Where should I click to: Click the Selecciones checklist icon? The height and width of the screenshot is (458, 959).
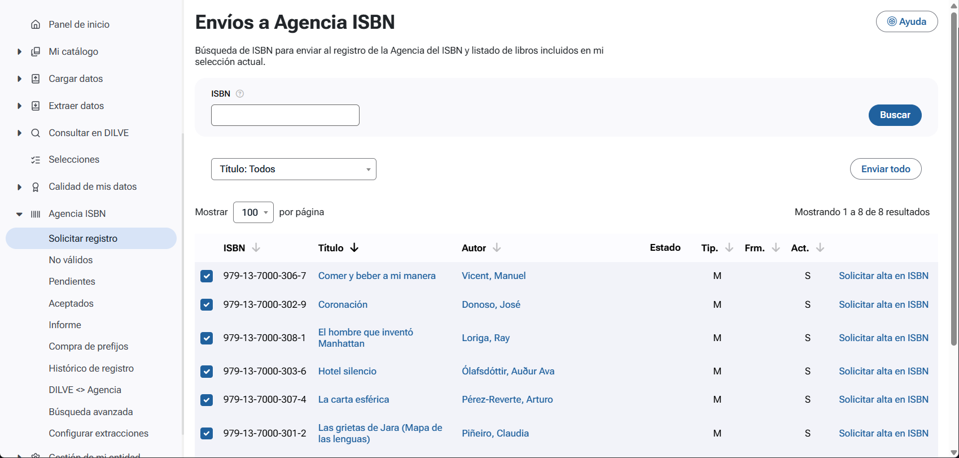[x=36, y=160]
